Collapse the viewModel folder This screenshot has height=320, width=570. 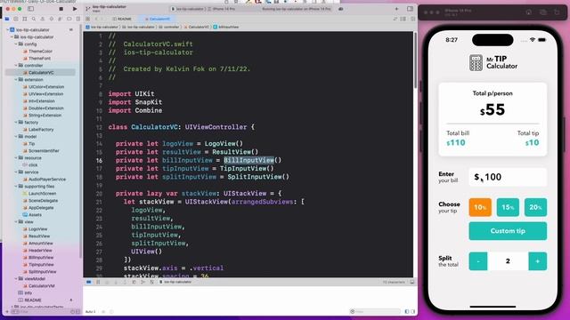(x=16, y=278)
